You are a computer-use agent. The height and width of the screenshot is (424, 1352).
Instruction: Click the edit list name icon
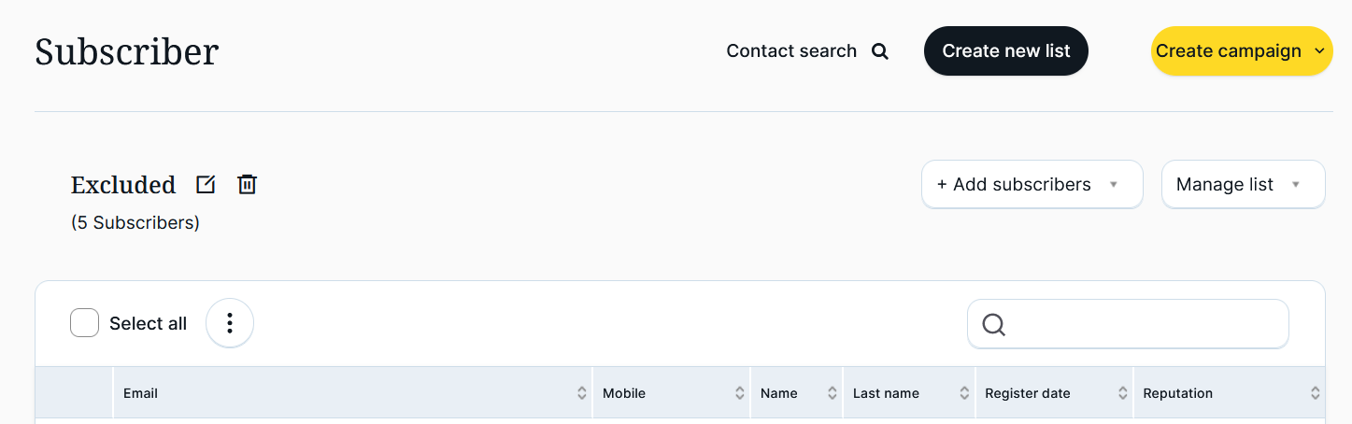point(206,185)
